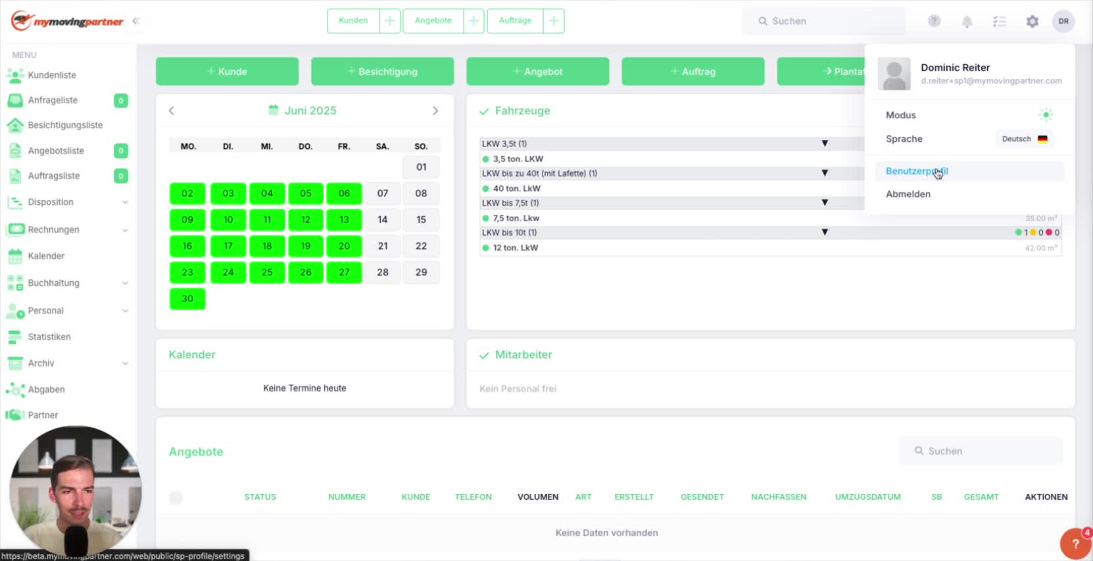Click the Kunden header button

[x=353, y=21]
